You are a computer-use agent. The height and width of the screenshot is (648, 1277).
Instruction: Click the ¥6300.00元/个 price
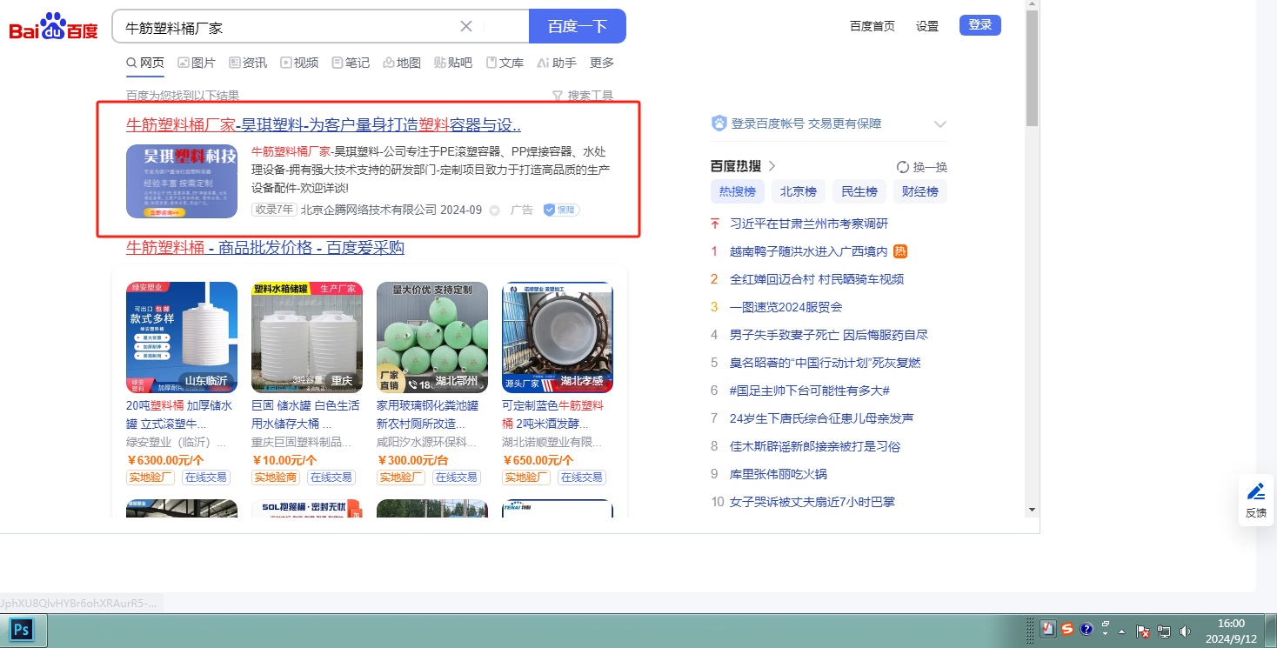click(165, 460)
